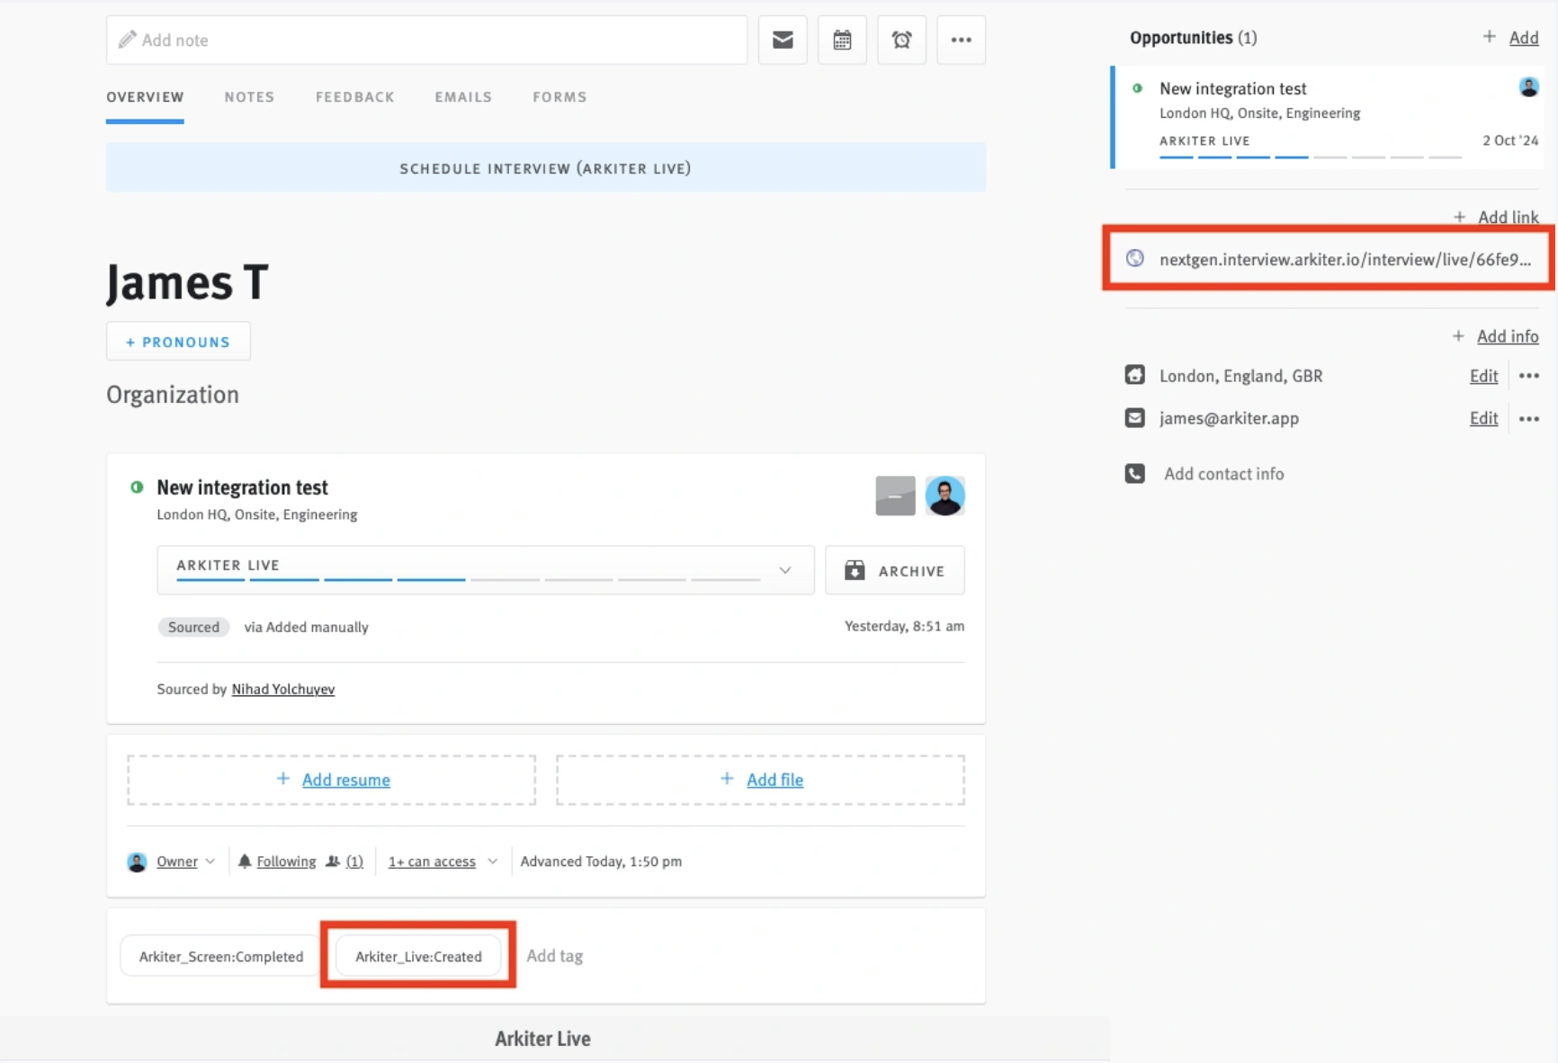Open Nihad Yolchuyev sourcer link

pyautogui.click(x=282, y=689)
